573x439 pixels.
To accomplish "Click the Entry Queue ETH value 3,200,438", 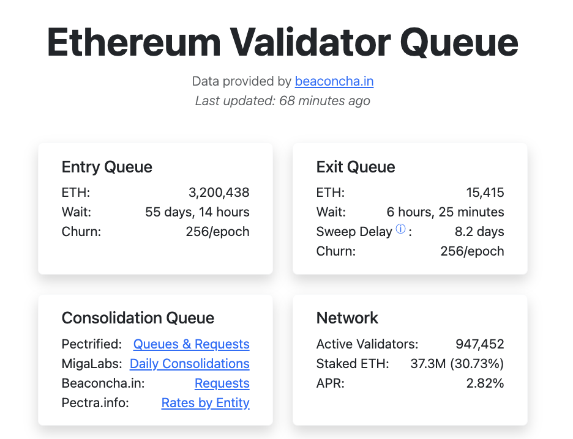I will 220,192.
